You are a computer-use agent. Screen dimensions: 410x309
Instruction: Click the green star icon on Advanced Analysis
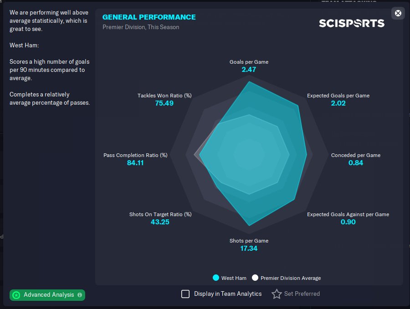coord(16,295)
